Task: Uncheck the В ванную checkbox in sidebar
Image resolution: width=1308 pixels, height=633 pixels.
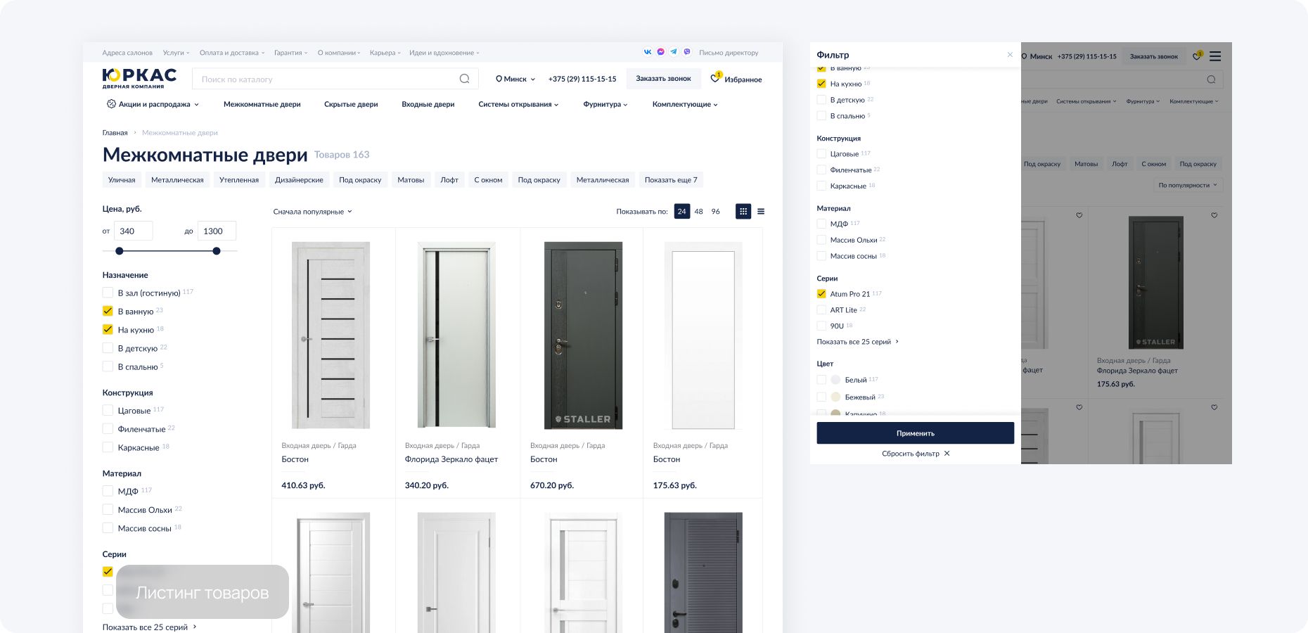Action: [108, 311]
